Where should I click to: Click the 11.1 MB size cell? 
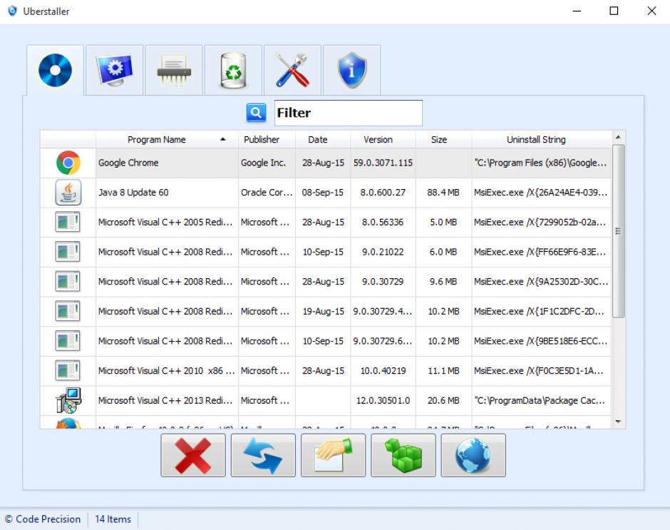tap(443, 371)
